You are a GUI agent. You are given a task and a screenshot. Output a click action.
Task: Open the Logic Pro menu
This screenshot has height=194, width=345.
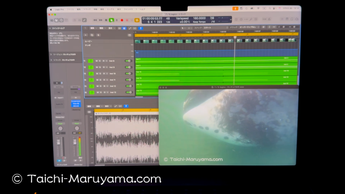(59, 10)
